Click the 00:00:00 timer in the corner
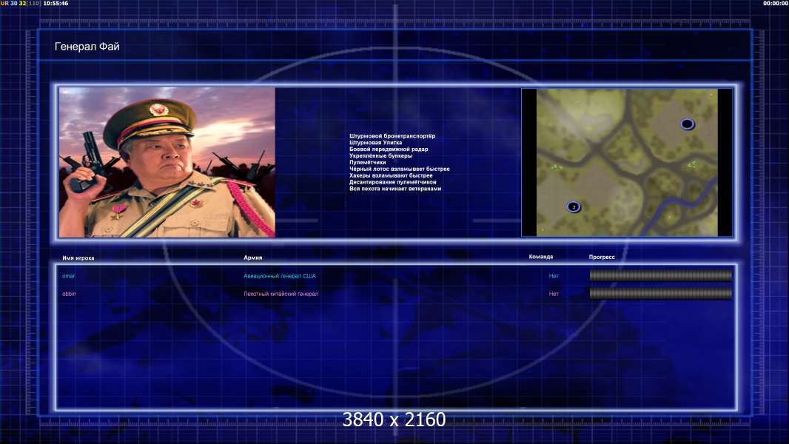 coord(776,3)
